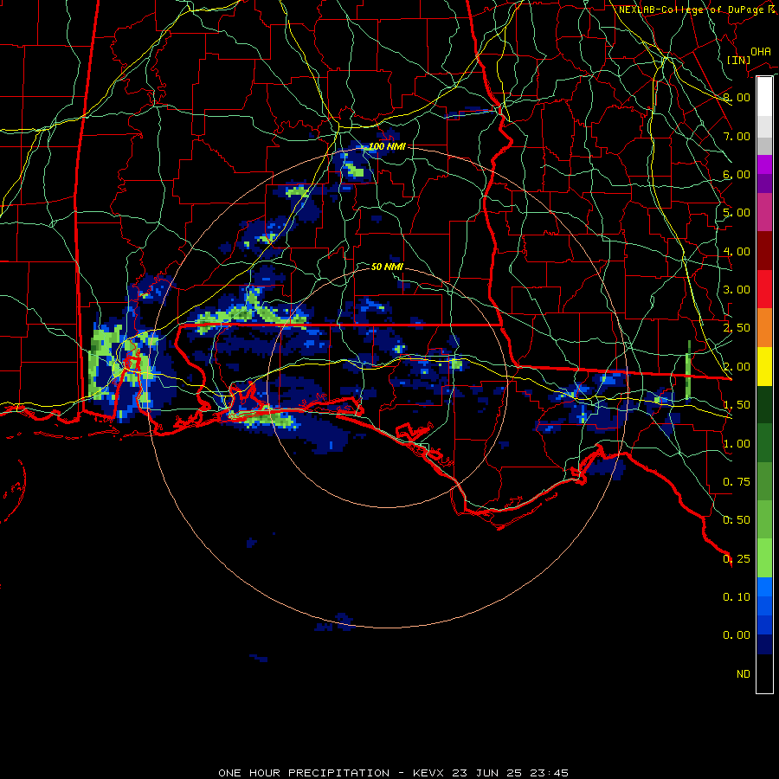This screenshot has height=779, width=779.
Task: Click the 5.00 legend value
Action: pos(737,213)
